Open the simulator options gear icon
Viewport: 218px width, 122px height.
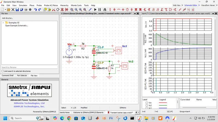tap(30, 9)
